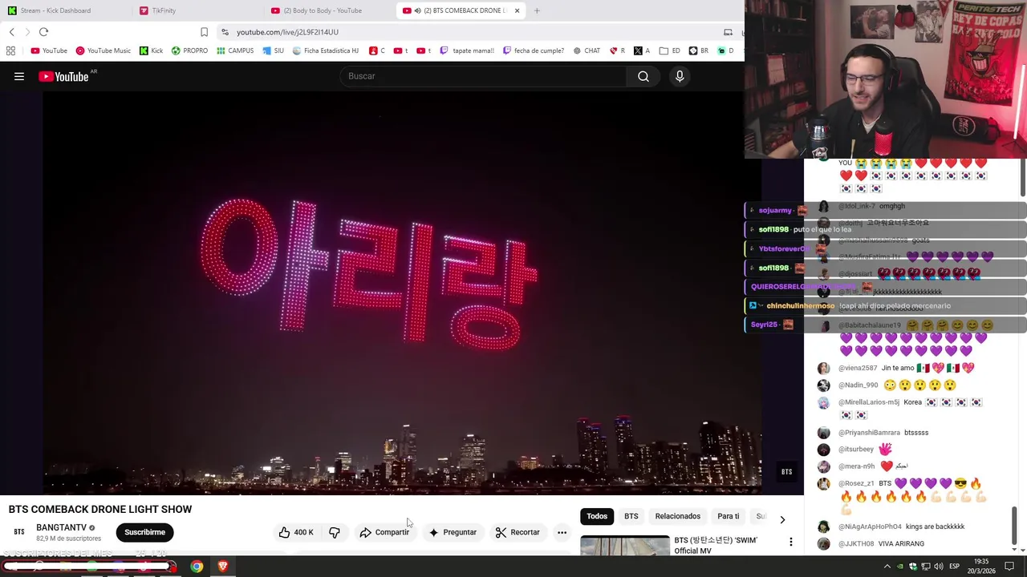Open Windows Security tray icon
The width and height of the screenshot is (1027, 577).
click(x=912, y=567)
